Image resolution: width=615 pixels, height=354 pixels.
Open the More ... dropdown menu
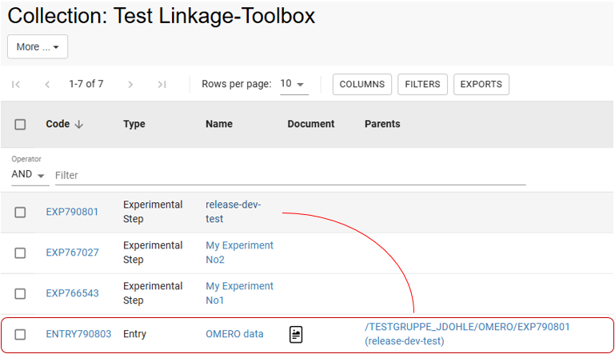pos(38,46)
